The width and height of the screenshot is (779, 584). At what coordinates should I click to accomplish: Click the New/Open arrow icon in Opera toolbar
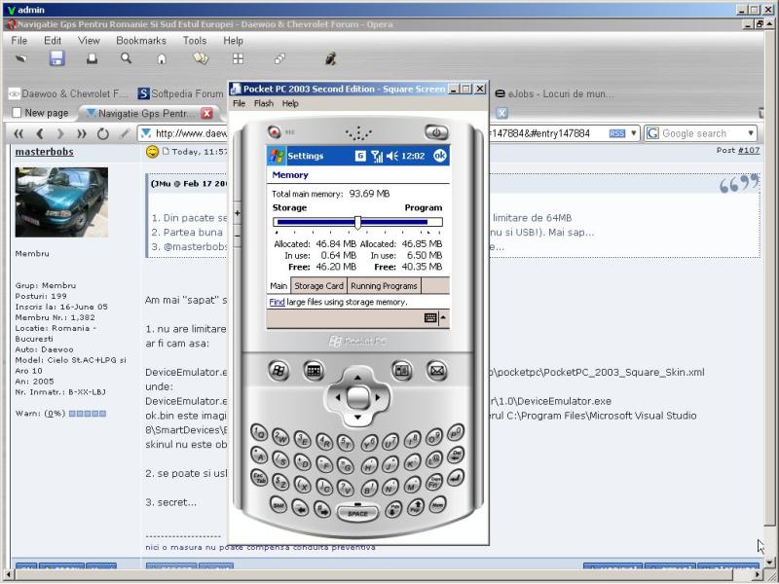click(20, 58)
